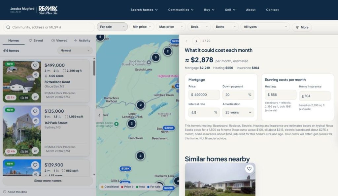Compare the 169 Park Street listing
The width and height of the screenshot is (338, 196).
pyautogui.click(x=35, y=151)
